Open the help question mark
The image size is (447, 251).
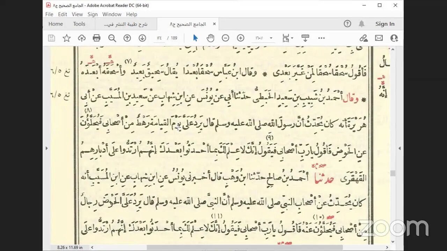click(x=347, y=24)
